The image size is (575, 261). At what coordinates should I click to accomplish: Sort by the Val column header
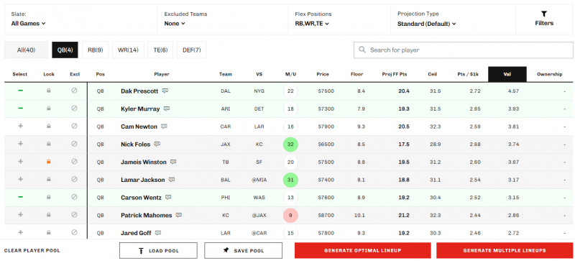[x=507, y=74]
